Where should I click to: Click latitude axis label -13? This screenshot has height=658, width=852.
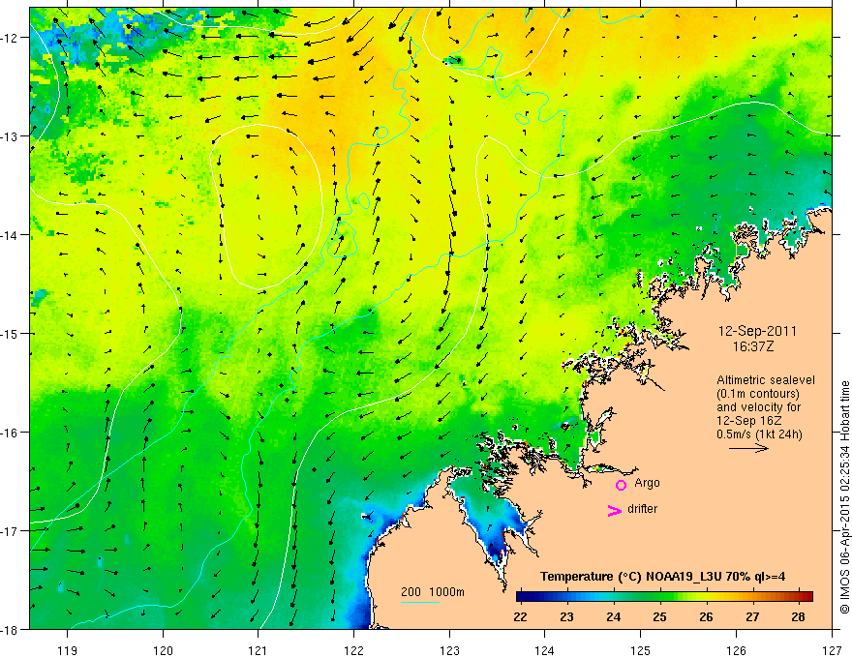(11, 136)
